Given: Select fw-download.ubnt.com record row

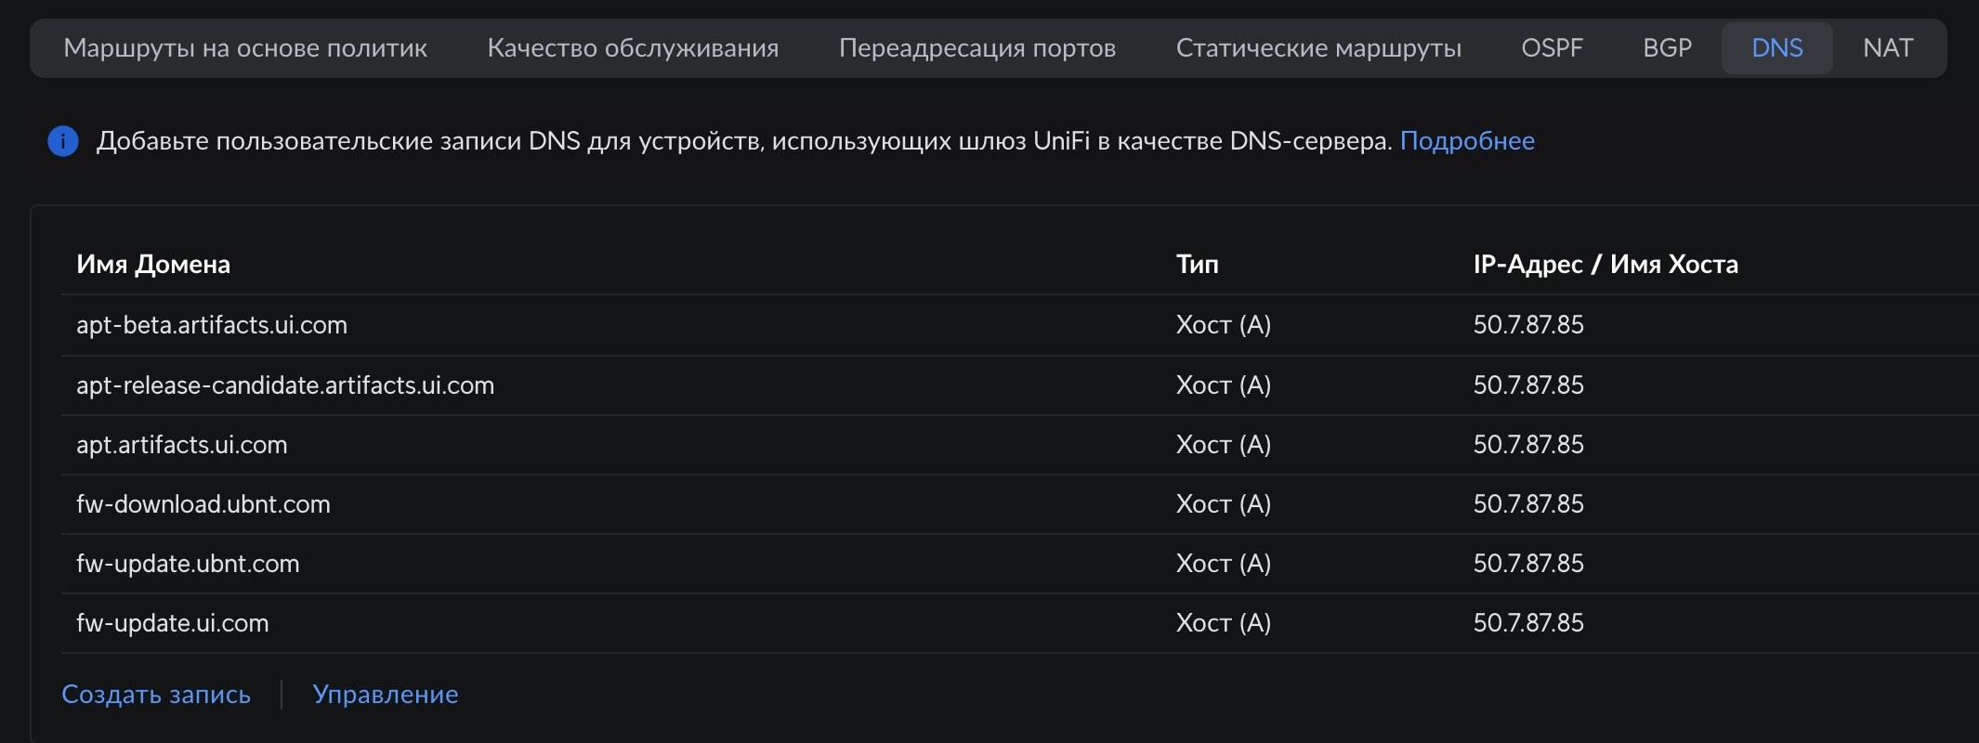Looking at the screenshot, I should click(x=203, y=504).
